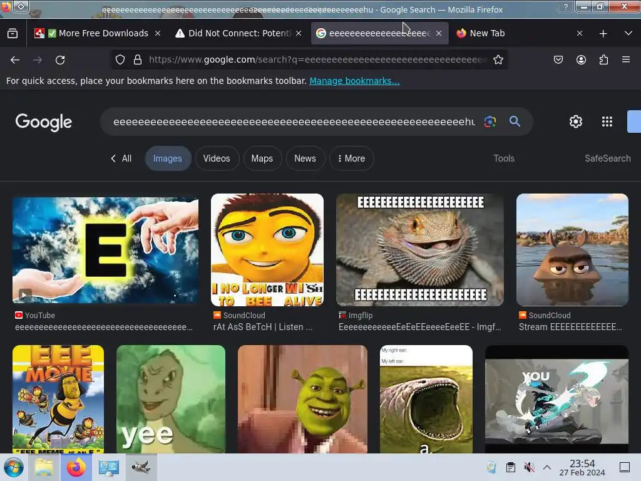Close the Did Not Connect tab
The width and height of the screenshot is (641, 481).
(299, 33)
